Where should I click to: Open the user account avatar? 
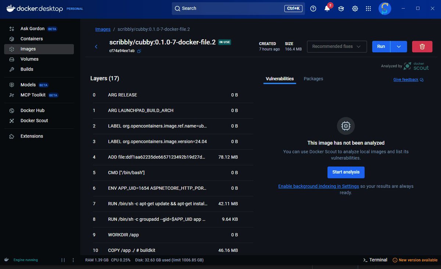click(x=385, y=8)
